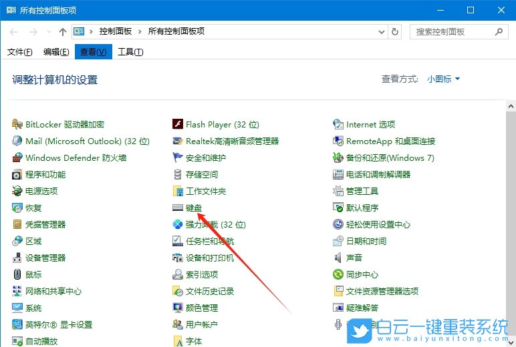
Task: Click the 默认程序 icon
Action: 338,208
